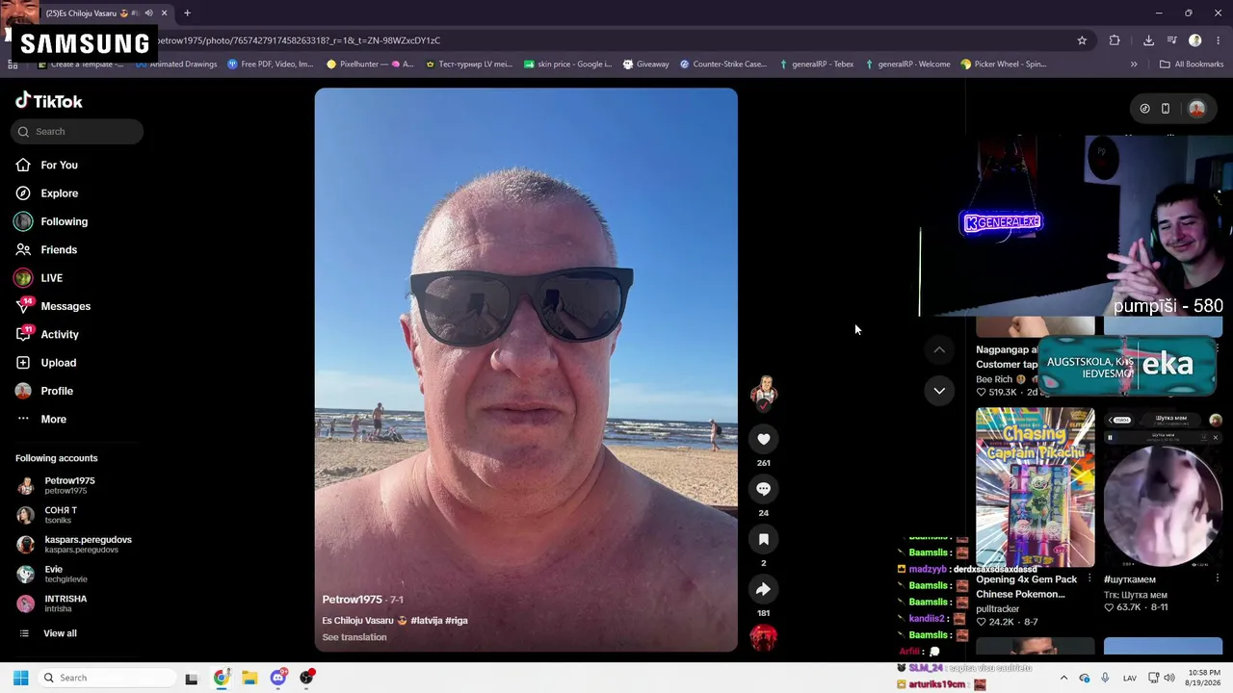The image size is (1233, 693).
Task: Open the Chasing Captain Pikachu video thumbnail
Action: click(1036, 488)
